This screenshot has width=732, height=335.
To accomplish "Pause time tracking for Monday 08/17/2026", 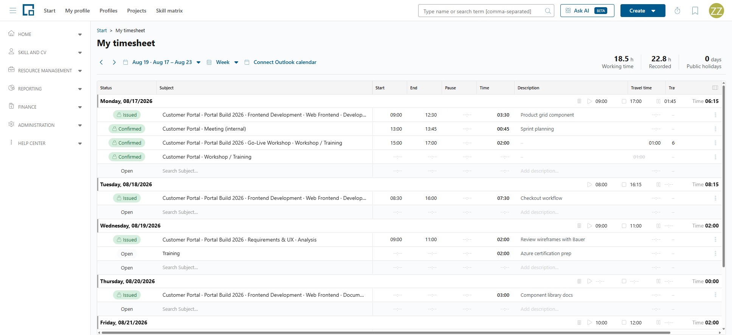I will pos(658,101).
